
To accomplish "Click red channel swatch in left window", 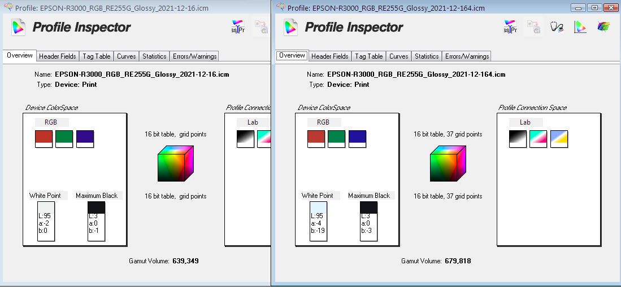I will 44,139.
